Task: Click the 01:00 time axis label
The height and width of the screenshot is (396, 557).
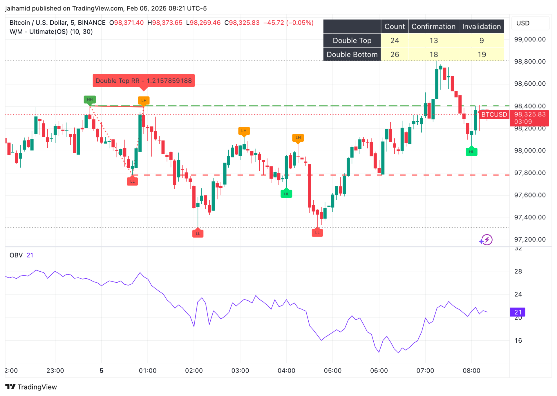Action: [148, 370]
